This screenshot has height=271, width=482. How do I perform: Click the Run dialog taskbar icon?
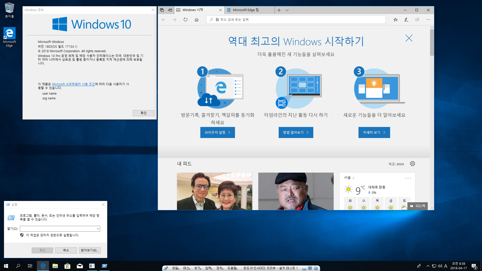coord(104,266)
